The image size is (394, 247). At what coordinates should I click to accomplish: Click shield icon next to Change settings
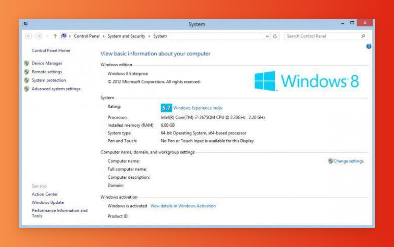tap(330, 161)
